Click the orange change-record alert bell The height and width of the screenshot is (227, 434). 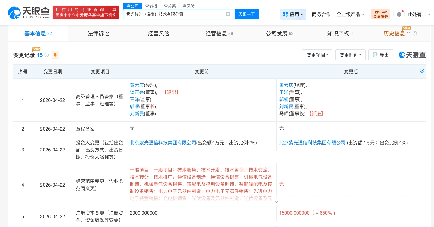(x=55, y=55)
